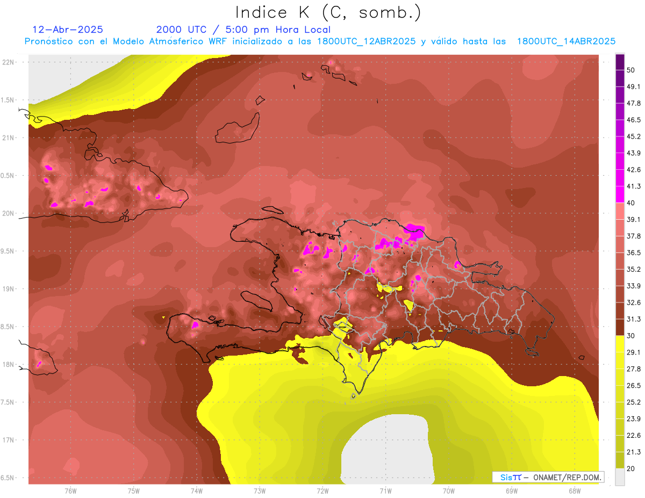The width and height of the screenshot is (645, 498).
Task: Click the time text "2000 UTC / 5:00 pm Hora Local"
Action: pyautogui.click(x=243, y=30)
